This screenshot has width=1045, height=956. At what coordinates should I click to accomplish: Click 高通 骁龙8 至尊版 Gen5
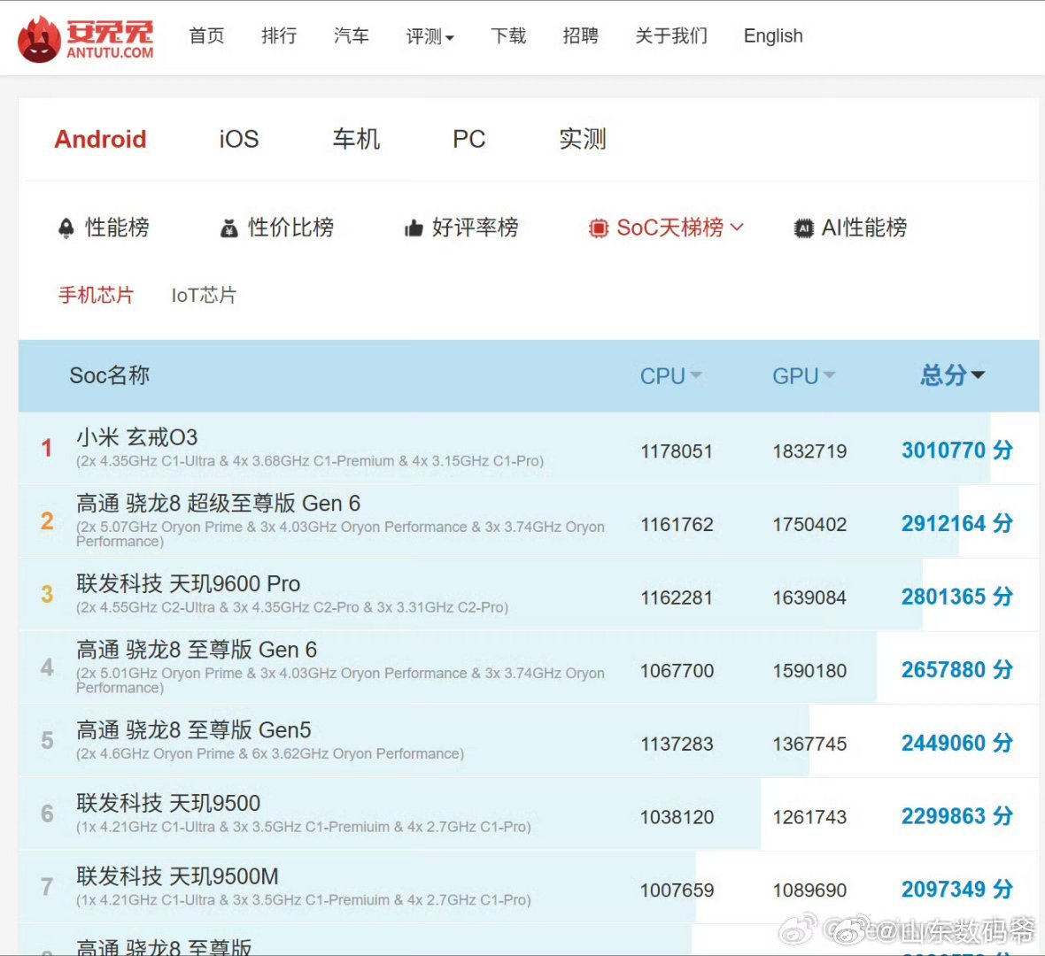(x=193, y=730)
